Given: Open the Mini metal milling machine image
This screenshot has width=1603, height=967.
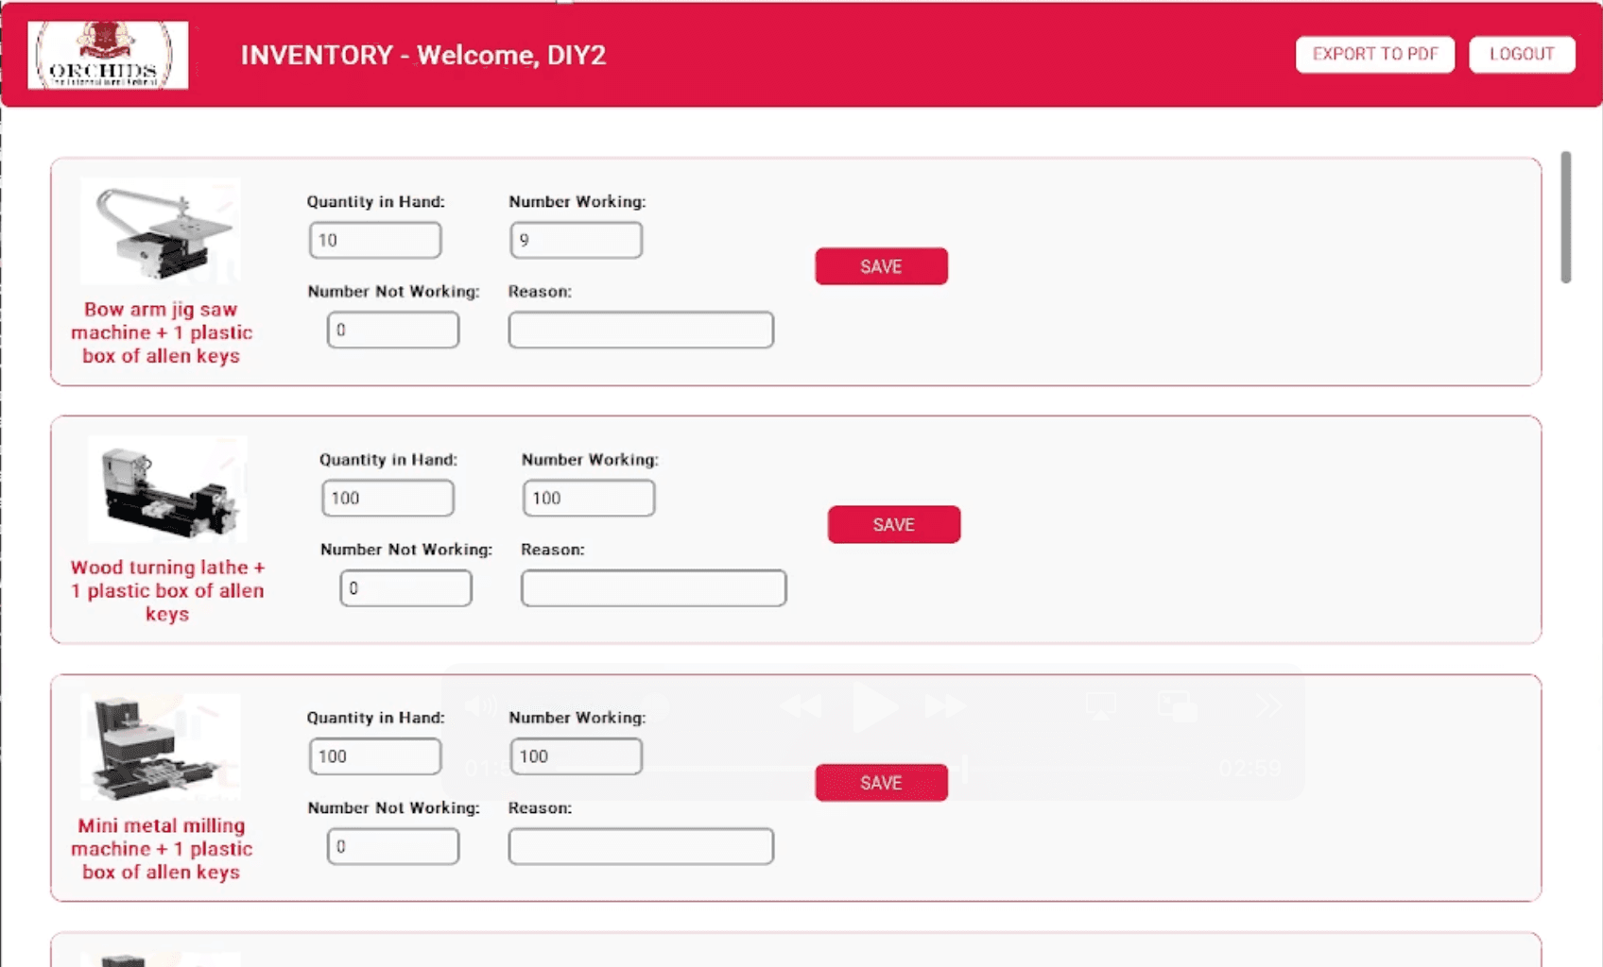Looking at the screenshot, I should pyautogui.click(x=161, y=747).
